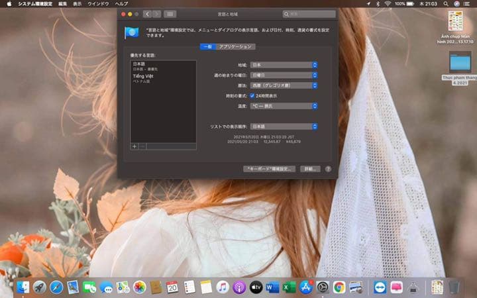
Task: Click the 詳細 advanced button
Action: tap(310, 169)
